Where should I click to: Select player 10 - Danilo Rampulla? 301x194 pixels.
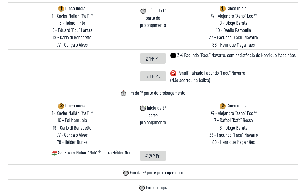[233, 30]
